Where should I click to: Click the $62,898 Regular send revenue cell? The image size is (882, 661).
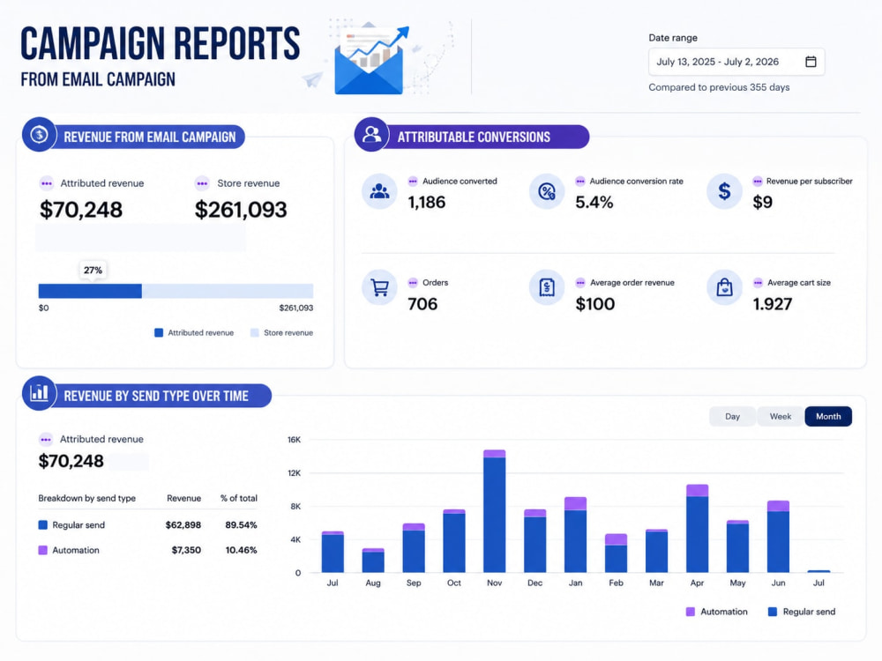[183, 525]
